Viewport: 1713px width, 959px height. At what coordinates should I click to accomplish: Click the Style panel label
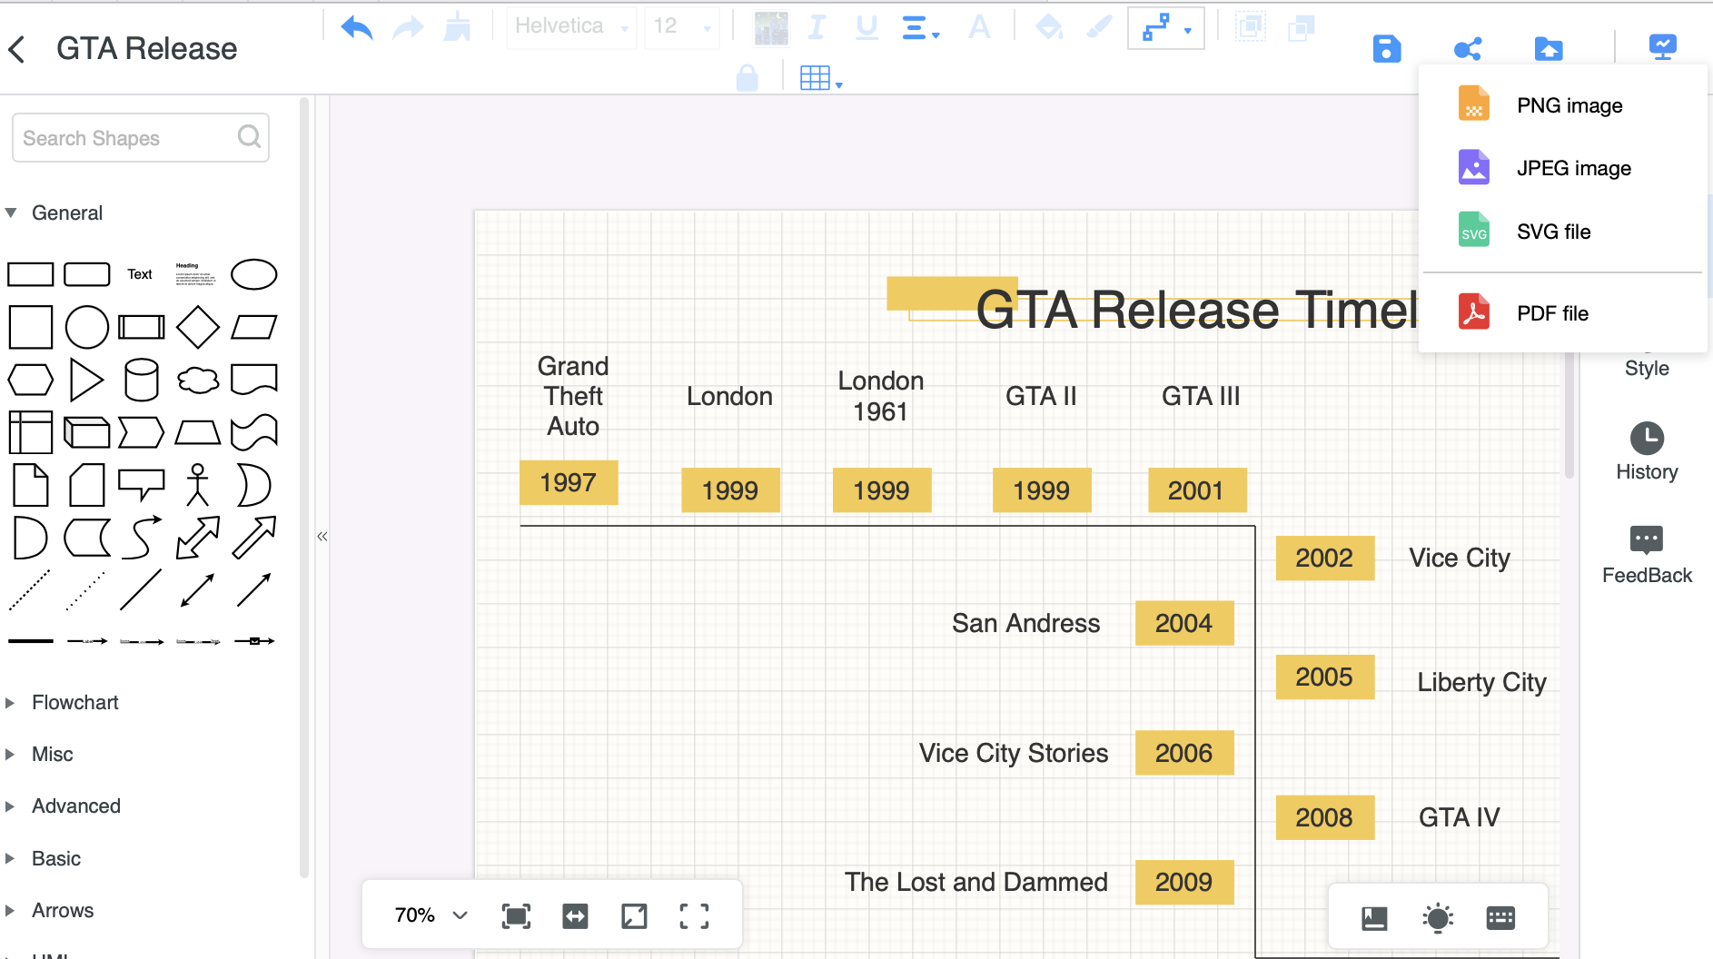click(x=1647, y=368)
